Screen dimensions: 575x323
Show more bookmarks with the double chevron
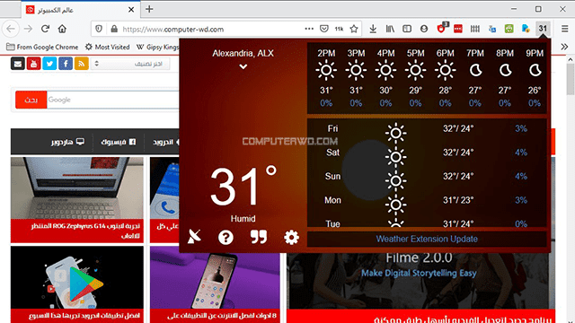point(564,47)
